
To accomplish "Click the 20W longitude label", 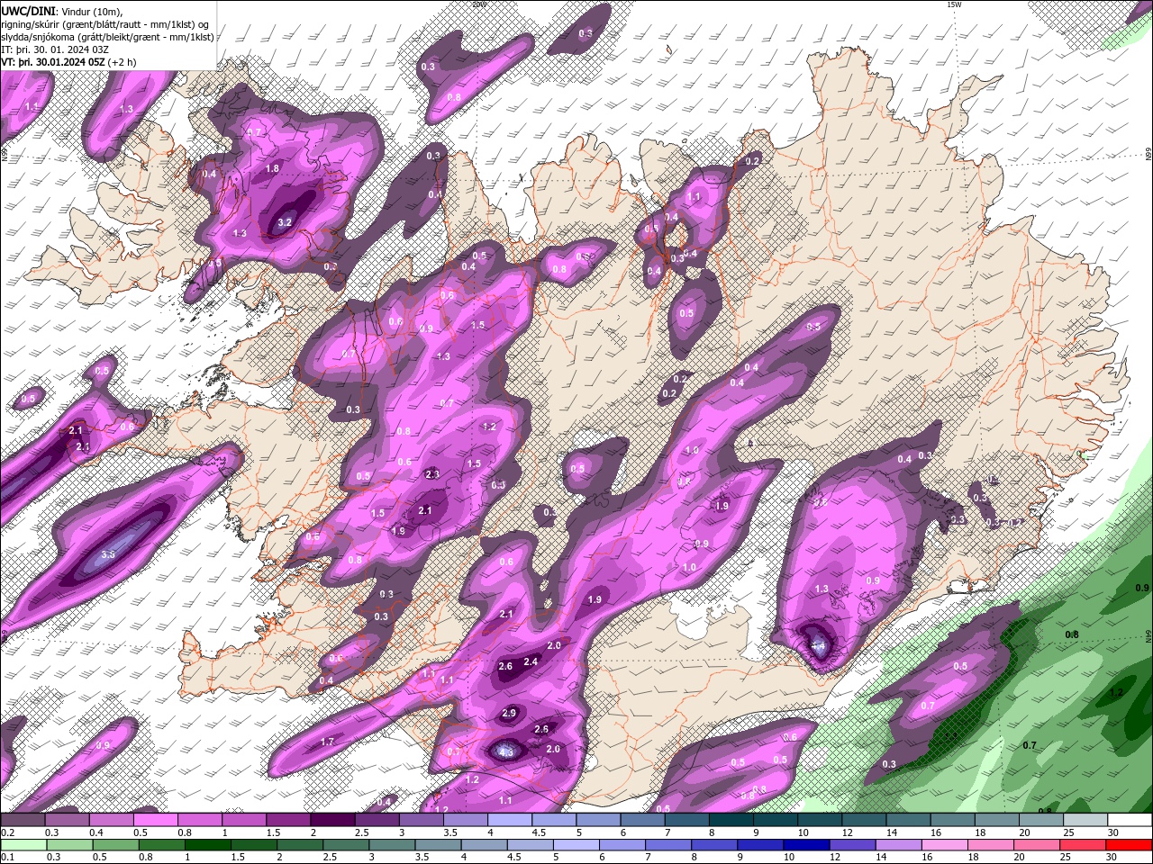I will [x=479, y=4].
